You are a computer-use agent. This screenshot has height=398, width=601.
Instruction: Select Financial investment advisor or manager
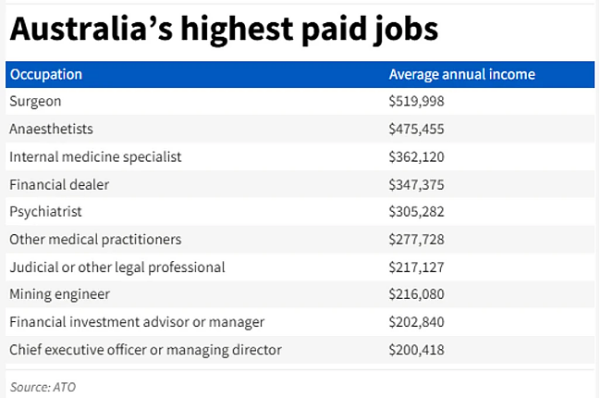click(x=137, y=322)
